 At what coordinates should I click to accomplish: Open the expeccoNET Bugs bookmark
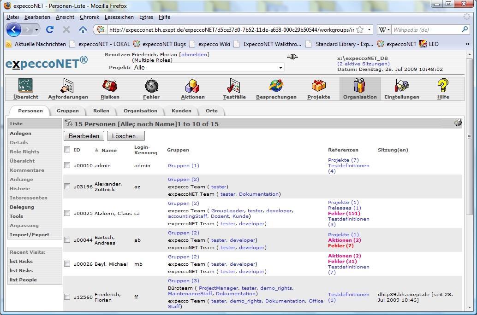(160, 44)
